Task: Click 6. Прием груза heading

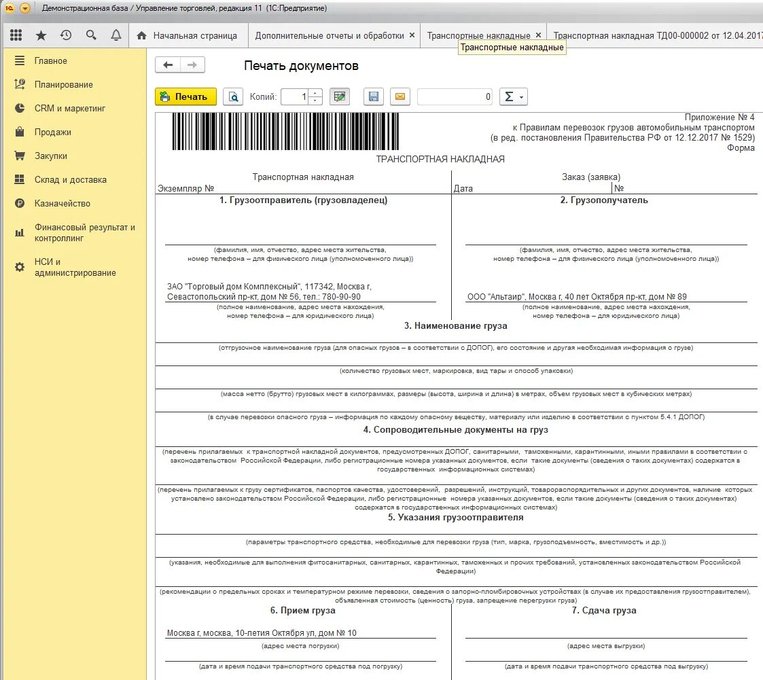Action: tap(302, 610)
